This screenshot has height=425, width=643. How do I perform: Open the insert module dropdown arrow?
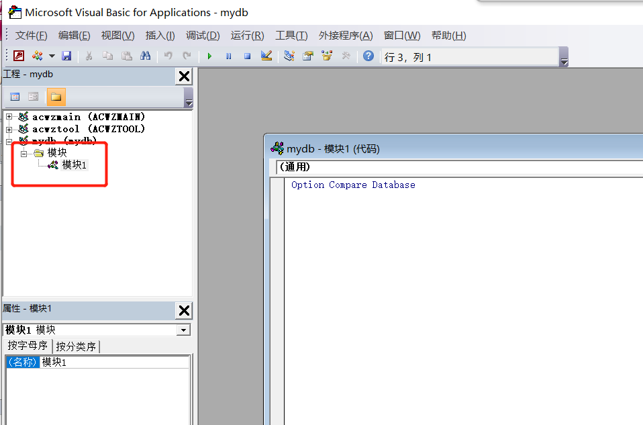(52, 56)
